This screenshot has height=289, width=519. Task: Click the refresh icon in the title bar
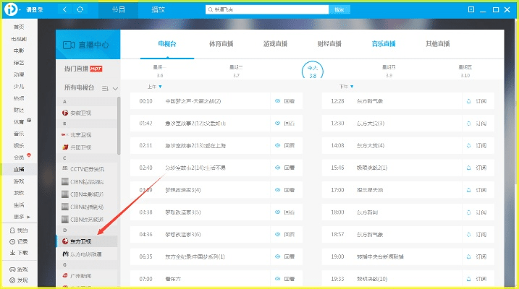[x=80, y=10]
